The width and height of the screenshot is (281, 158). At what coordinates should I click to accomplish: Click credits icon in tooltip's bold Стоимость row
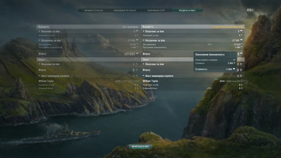(234, 69)
